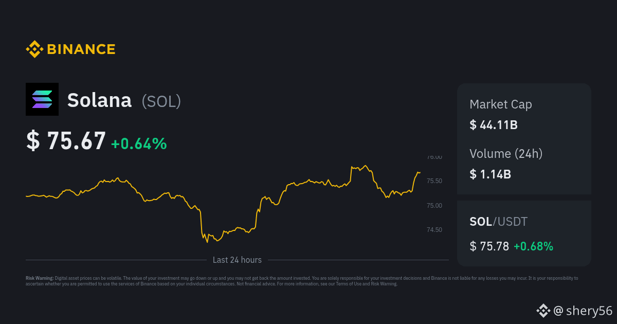This screenshot has height=324, width=617.
Task: Click the $ 44.11B market cap value
Action: (493, 124)
